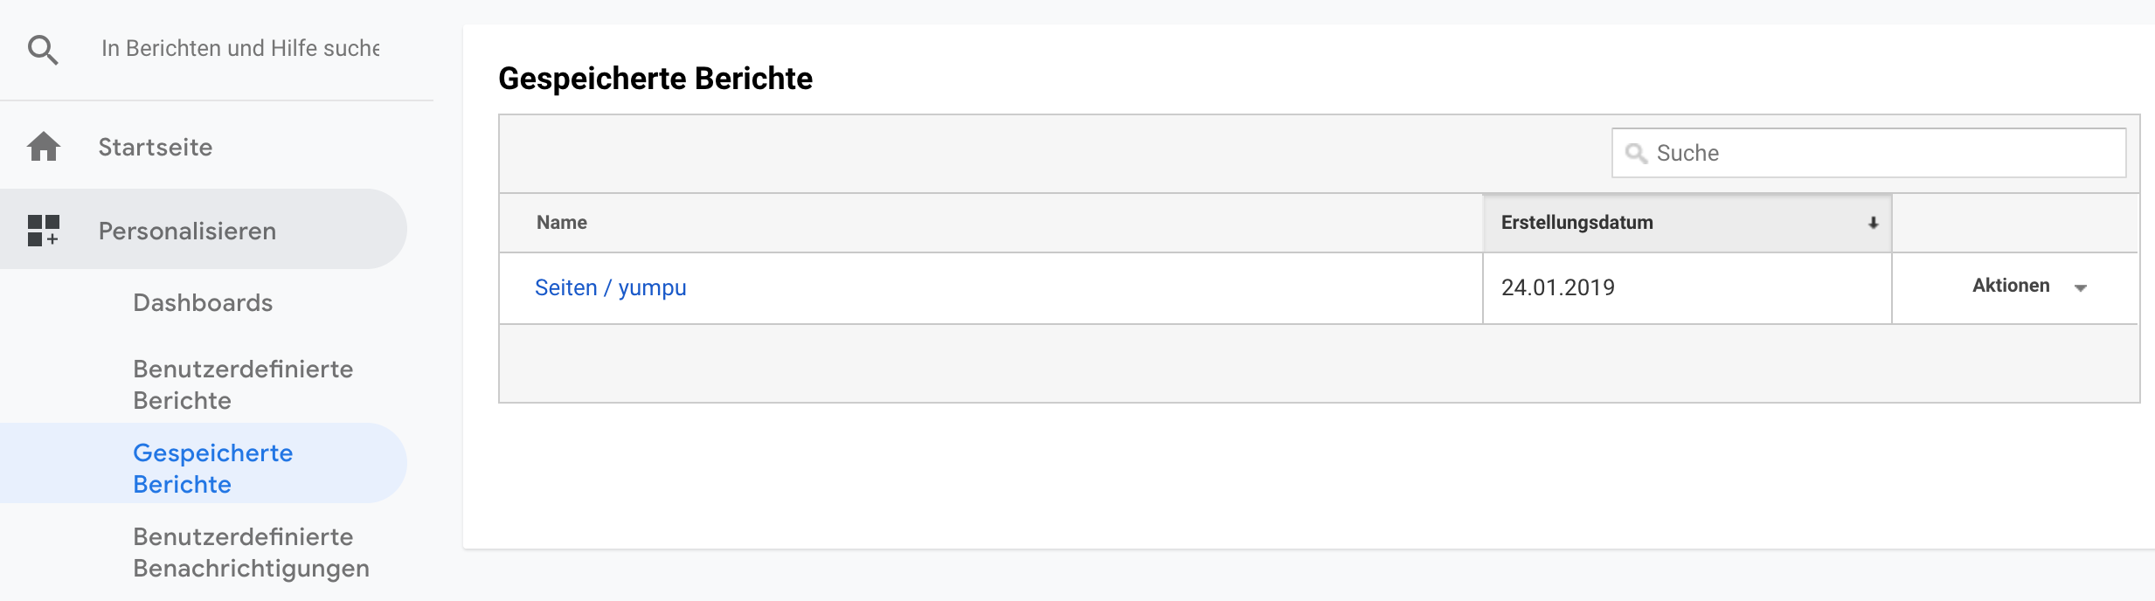Select Gespeicherte Berichte in sidebar

tap(212, 468)
